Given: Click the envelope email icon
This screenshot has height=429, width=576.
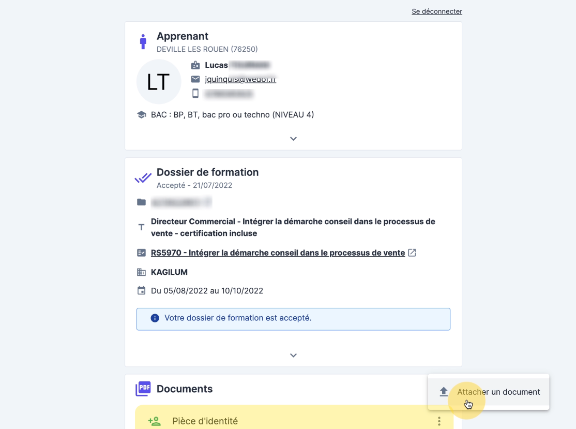Looking at the screenshot, I should pyautogui.click(x=195, y=79).
